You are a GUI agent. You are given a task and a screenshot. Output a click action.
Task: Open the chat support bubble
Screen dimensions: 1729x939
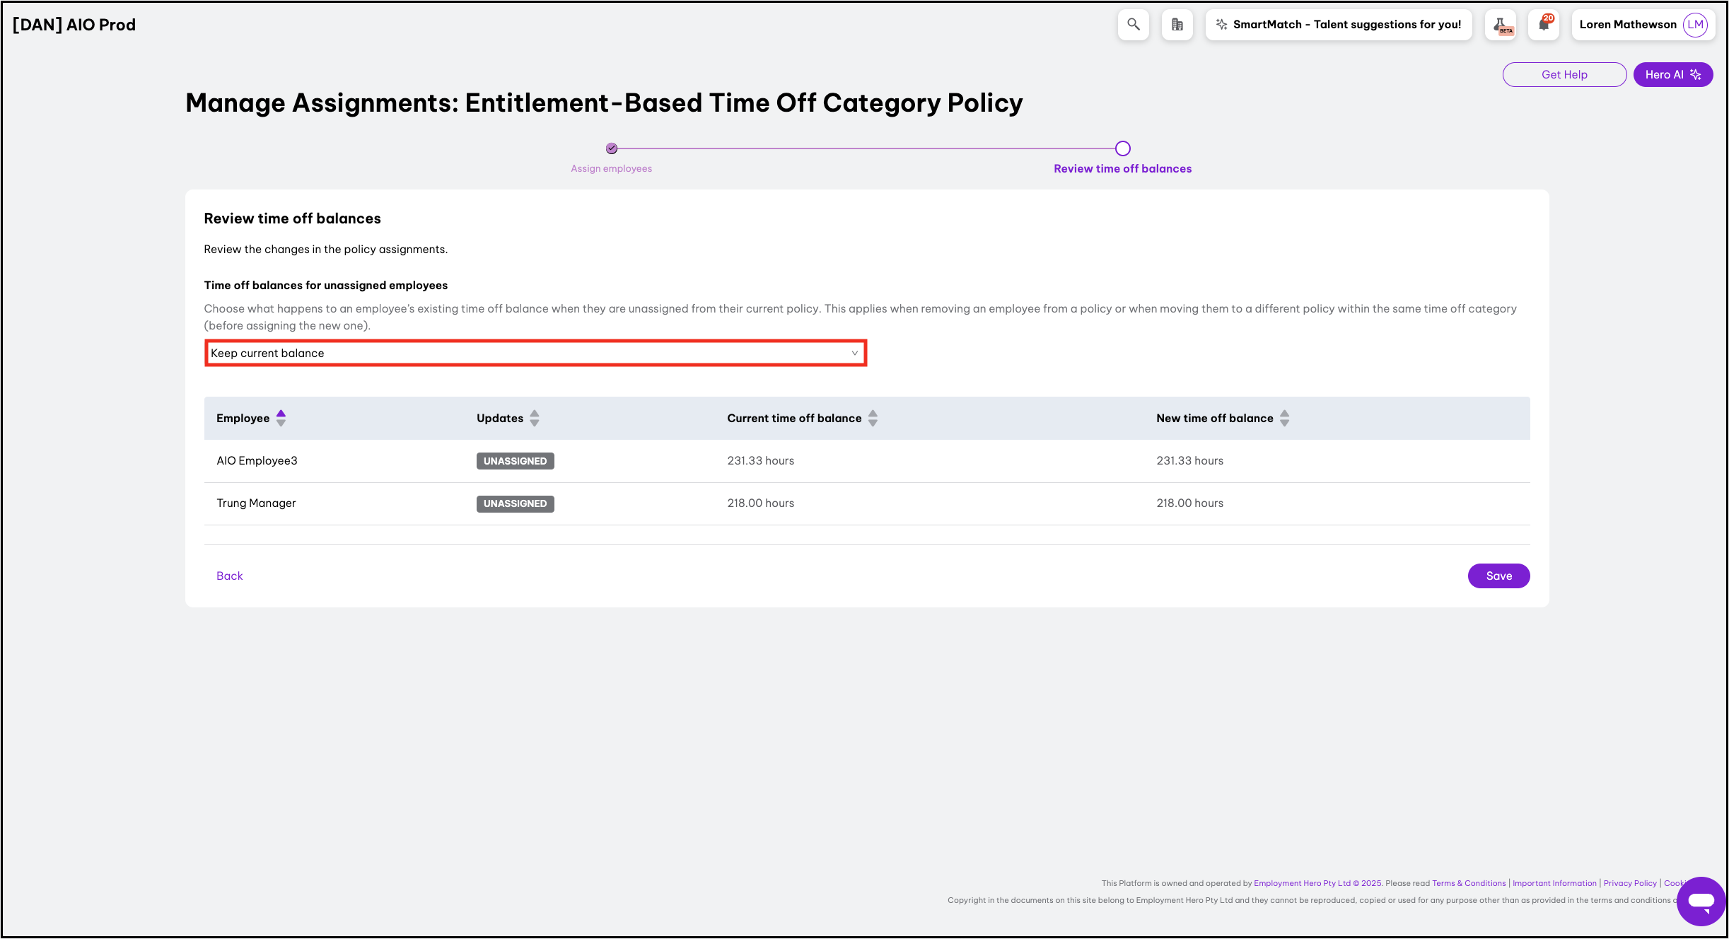pos(1700,901)
